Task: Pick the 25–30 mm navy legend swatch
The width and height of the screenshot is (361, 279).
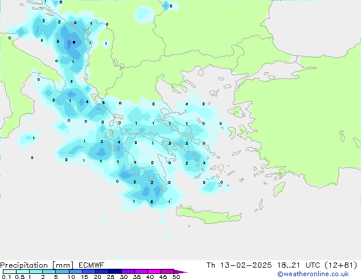Action: coord(114,272)
